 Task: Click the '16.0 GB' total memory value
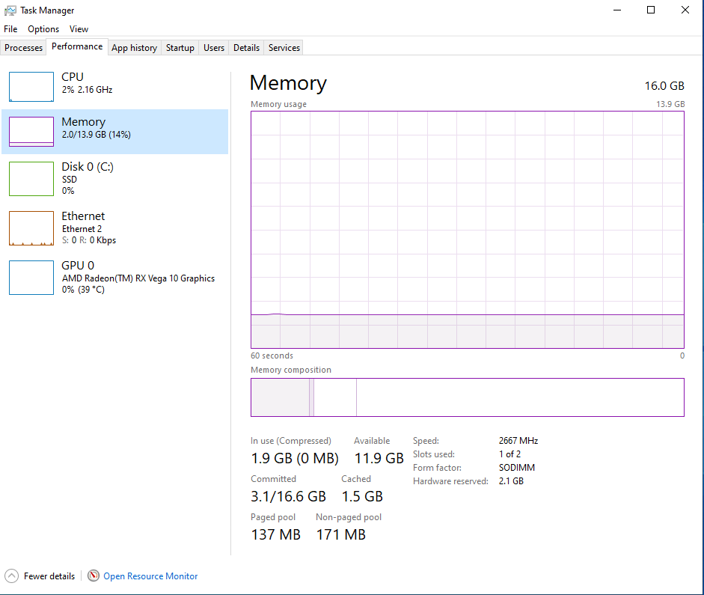point(664,86)
